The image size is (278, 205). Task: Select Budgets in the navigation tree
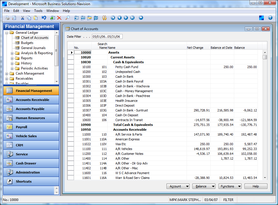point(27,43)
